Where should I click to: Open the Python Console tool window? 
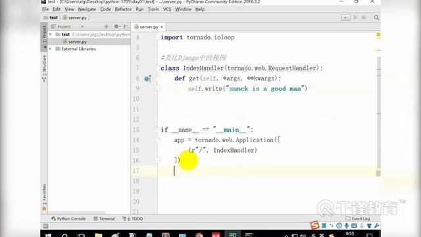click(x=68, y=219)
